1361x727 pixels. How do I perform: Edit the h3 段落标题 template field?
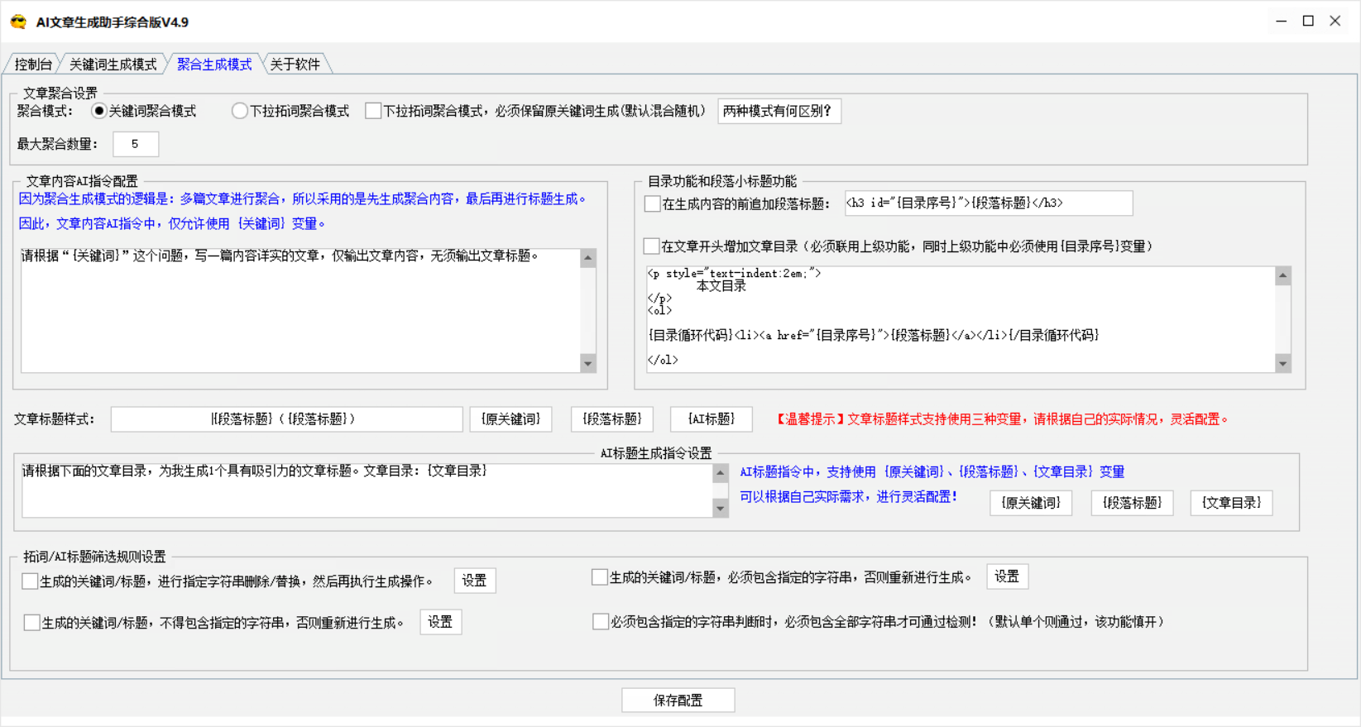click(989, 203)
